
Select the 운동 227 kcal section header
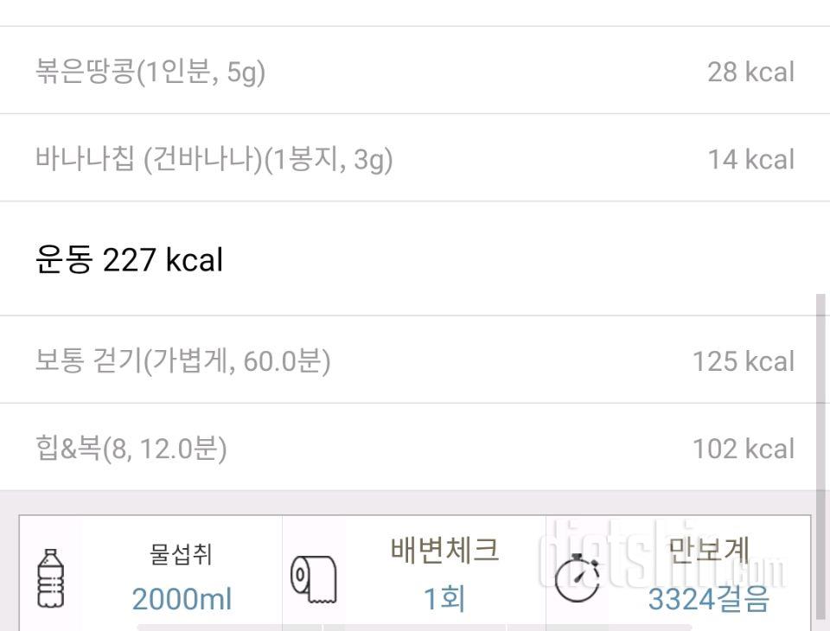point(130,259)
